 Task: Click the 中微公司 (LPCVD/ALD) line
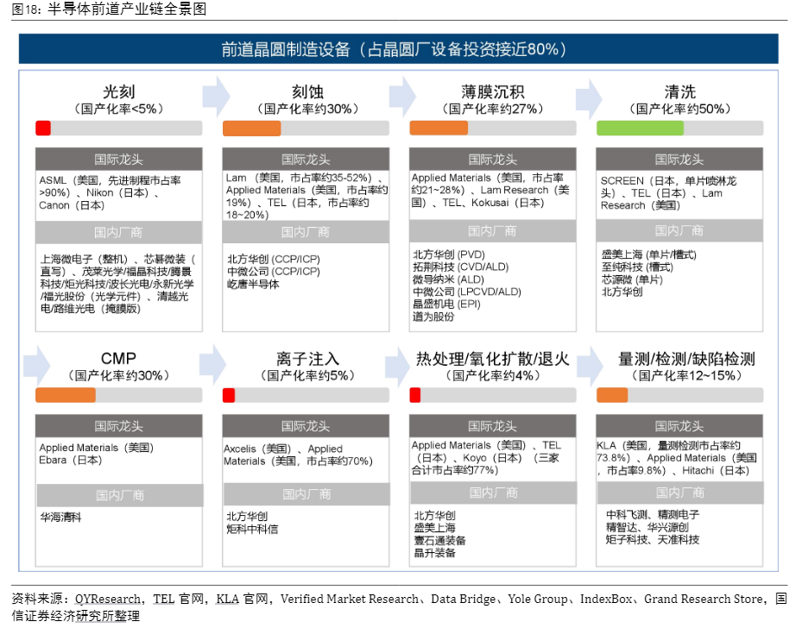tap(467, 292)
